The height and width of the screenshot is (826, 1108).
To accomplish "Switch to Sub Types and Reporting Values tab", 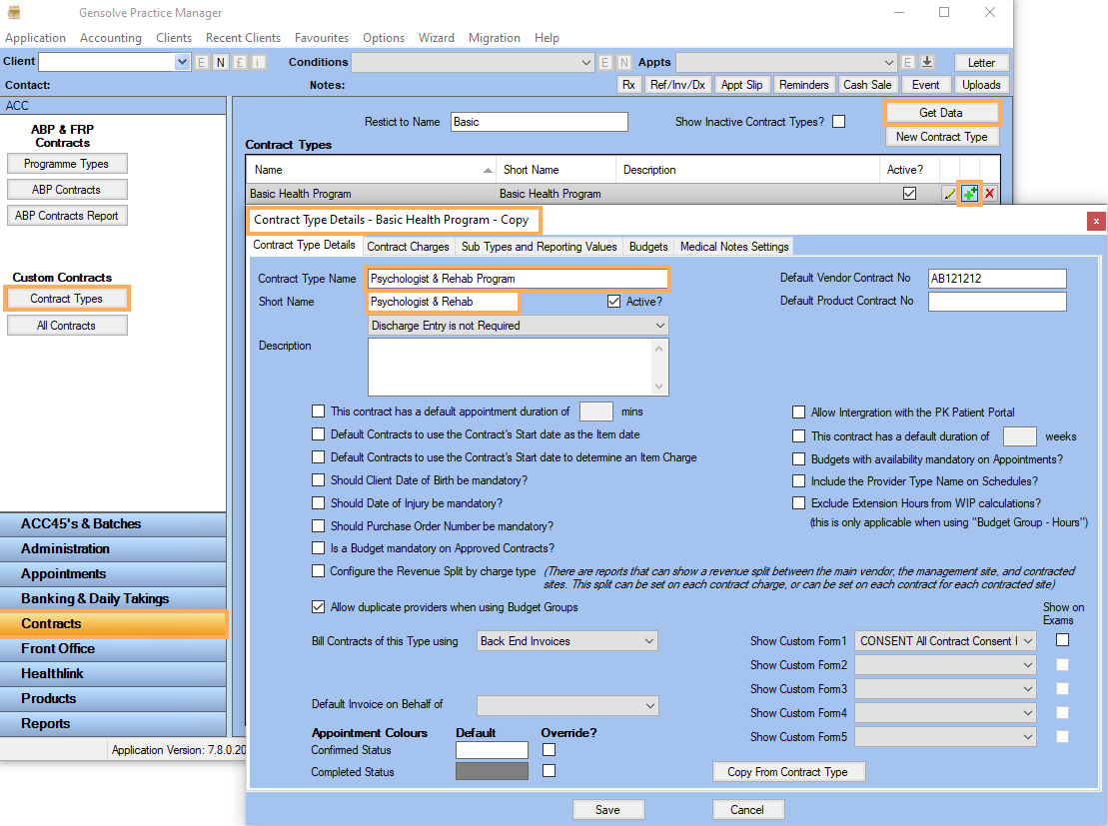I will [540, 247].
